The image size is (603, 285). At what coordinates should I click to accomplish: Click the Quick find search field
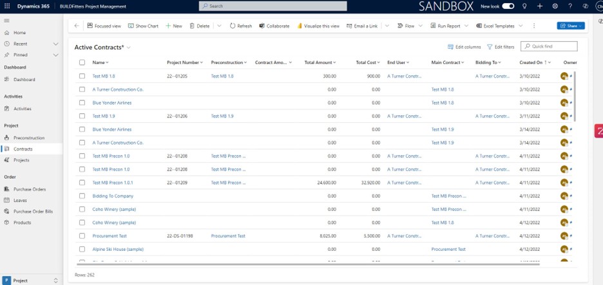552,46
